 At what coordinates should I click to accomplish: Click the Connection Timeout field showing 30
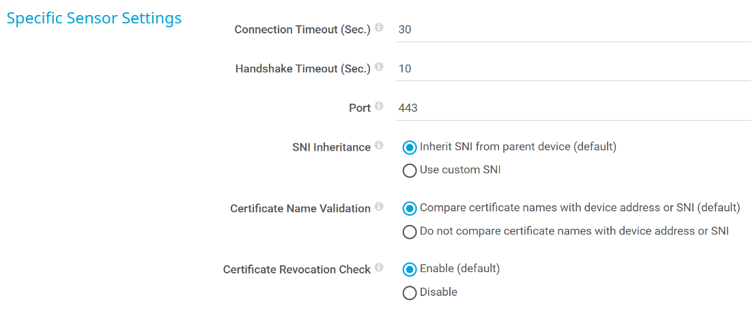coord(572,30)
